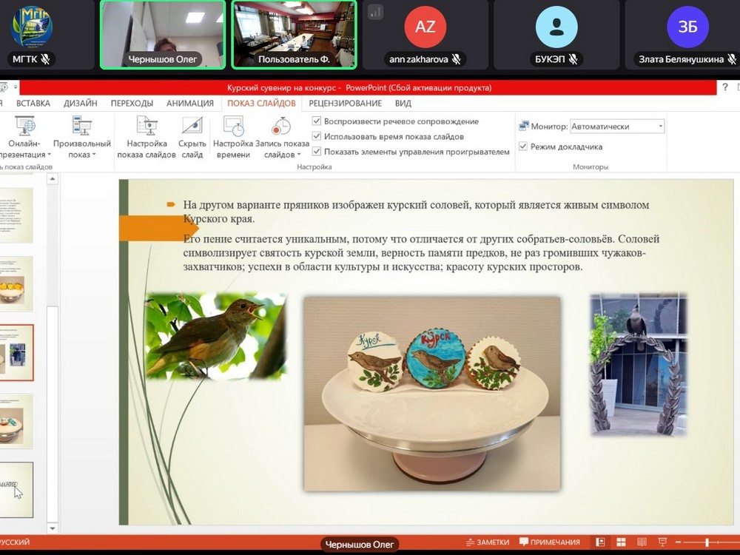The width and height of the screenshot is (740, 555).
Task: Switch to slide sorter view icon
Action: click(x=621, y=542)
